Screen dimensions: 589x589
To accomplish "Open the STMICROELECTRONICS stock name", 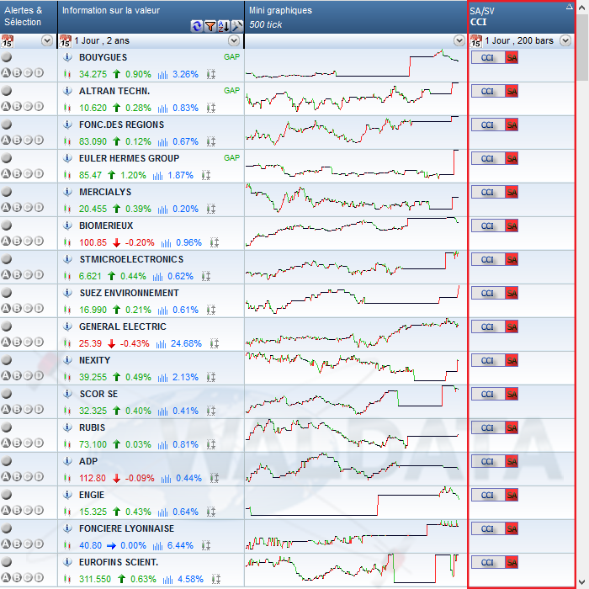I will [x=131, y=259].
